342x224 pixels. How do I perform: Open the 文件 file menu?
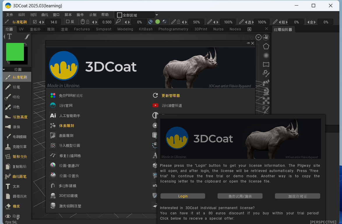pos(9,15)
